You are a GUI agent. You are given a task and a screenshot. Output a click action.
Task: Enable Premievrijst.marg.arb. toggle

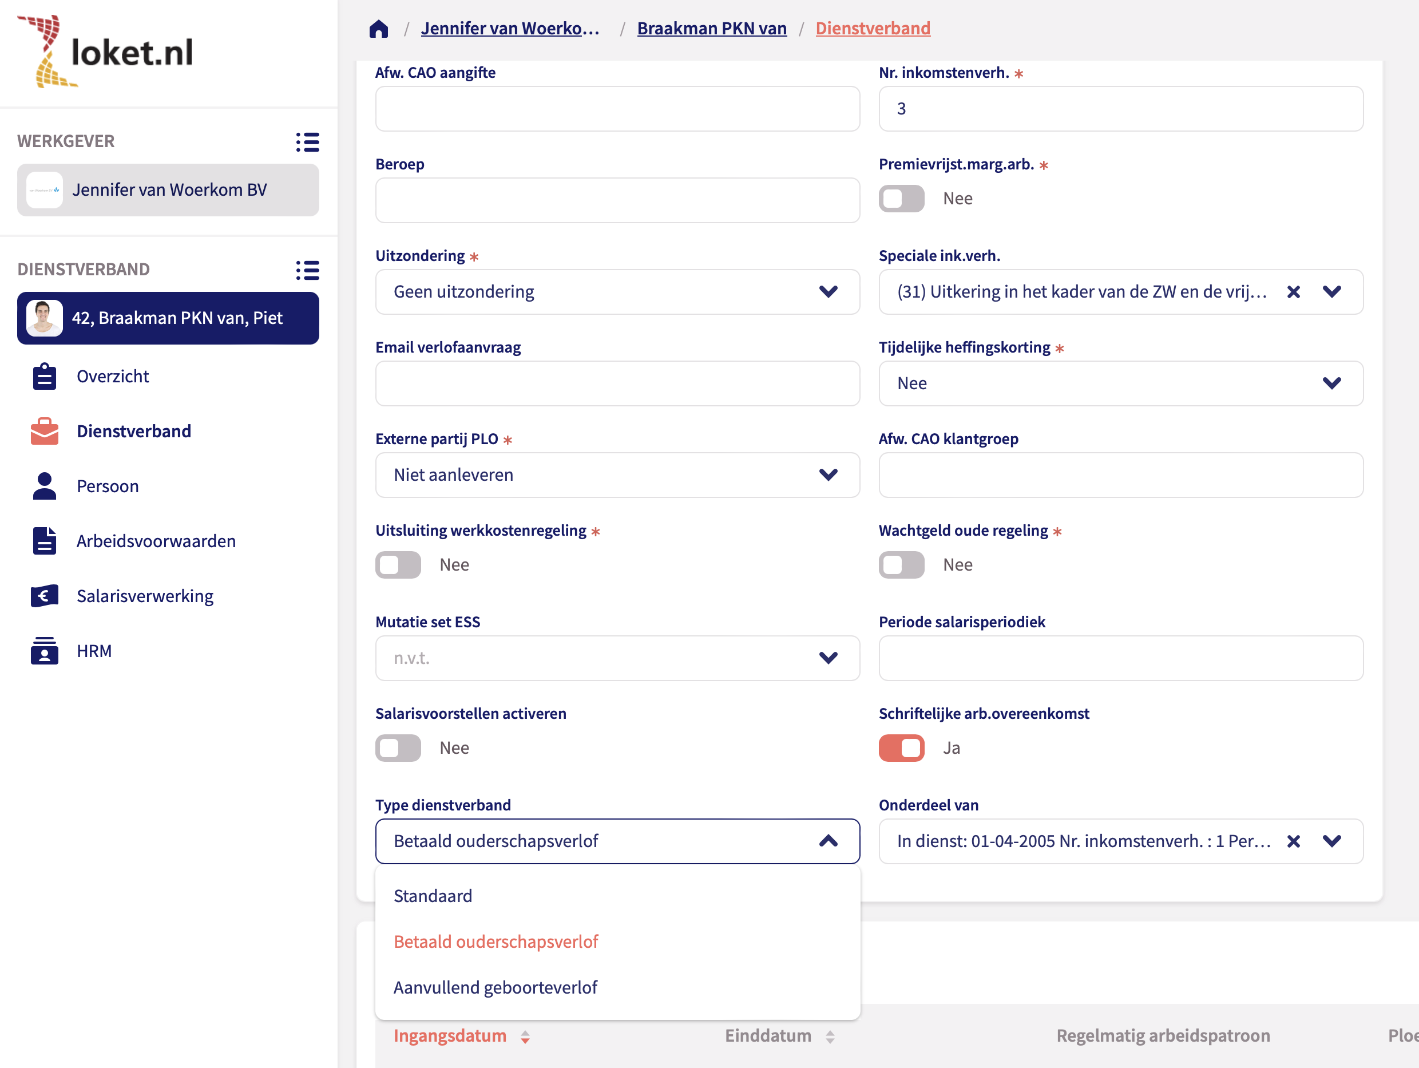point(901,199)
